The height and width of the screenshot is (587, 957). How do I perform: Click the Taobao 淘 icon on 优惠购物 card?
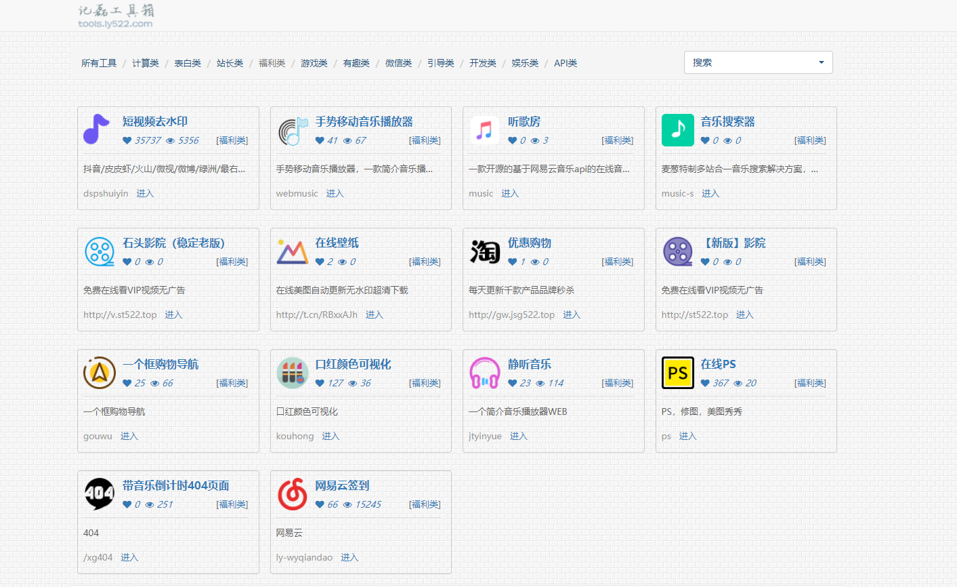[x=484, y=251]
